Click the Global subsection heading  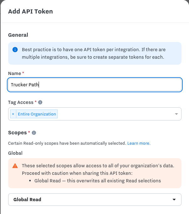15,153
